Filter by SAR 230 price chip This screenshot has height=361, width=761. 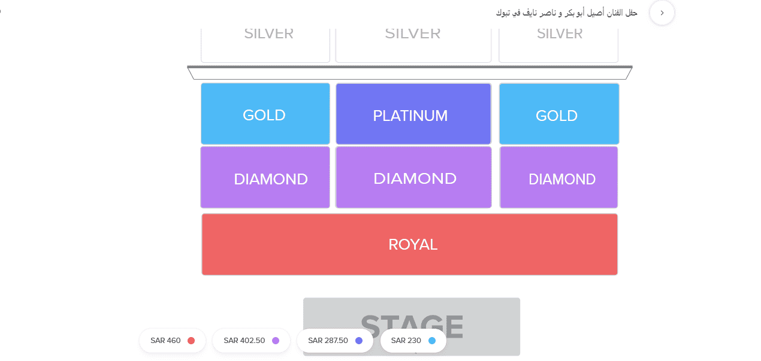pos(413,341)
